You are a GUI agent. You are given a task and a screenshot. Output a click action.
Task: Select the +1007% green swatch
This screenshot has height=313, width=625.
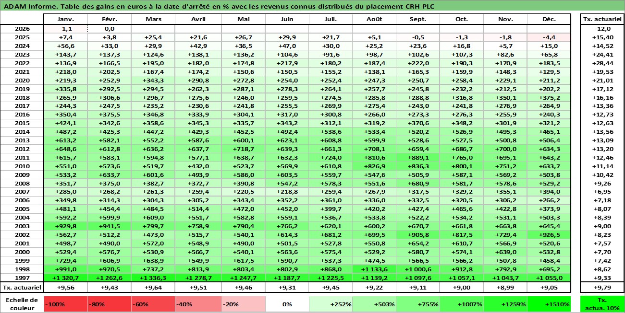tap(462, 304)
